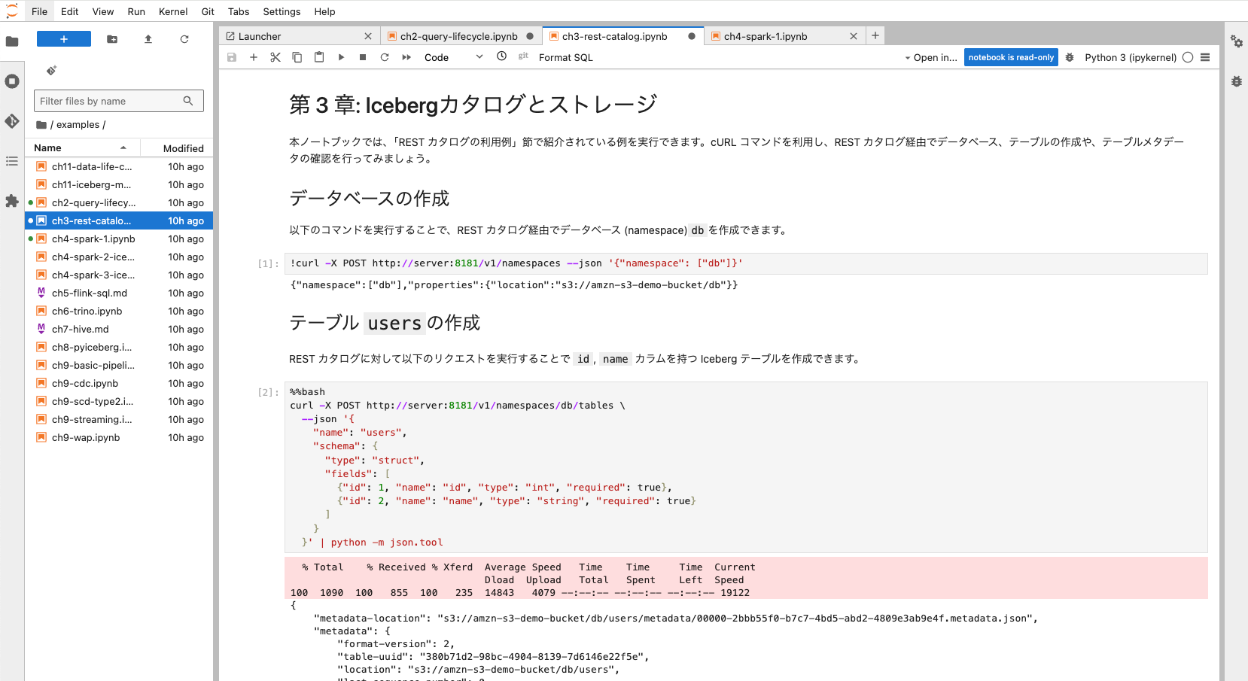
Task: Upload files using the upload icon
Action: 148,39
